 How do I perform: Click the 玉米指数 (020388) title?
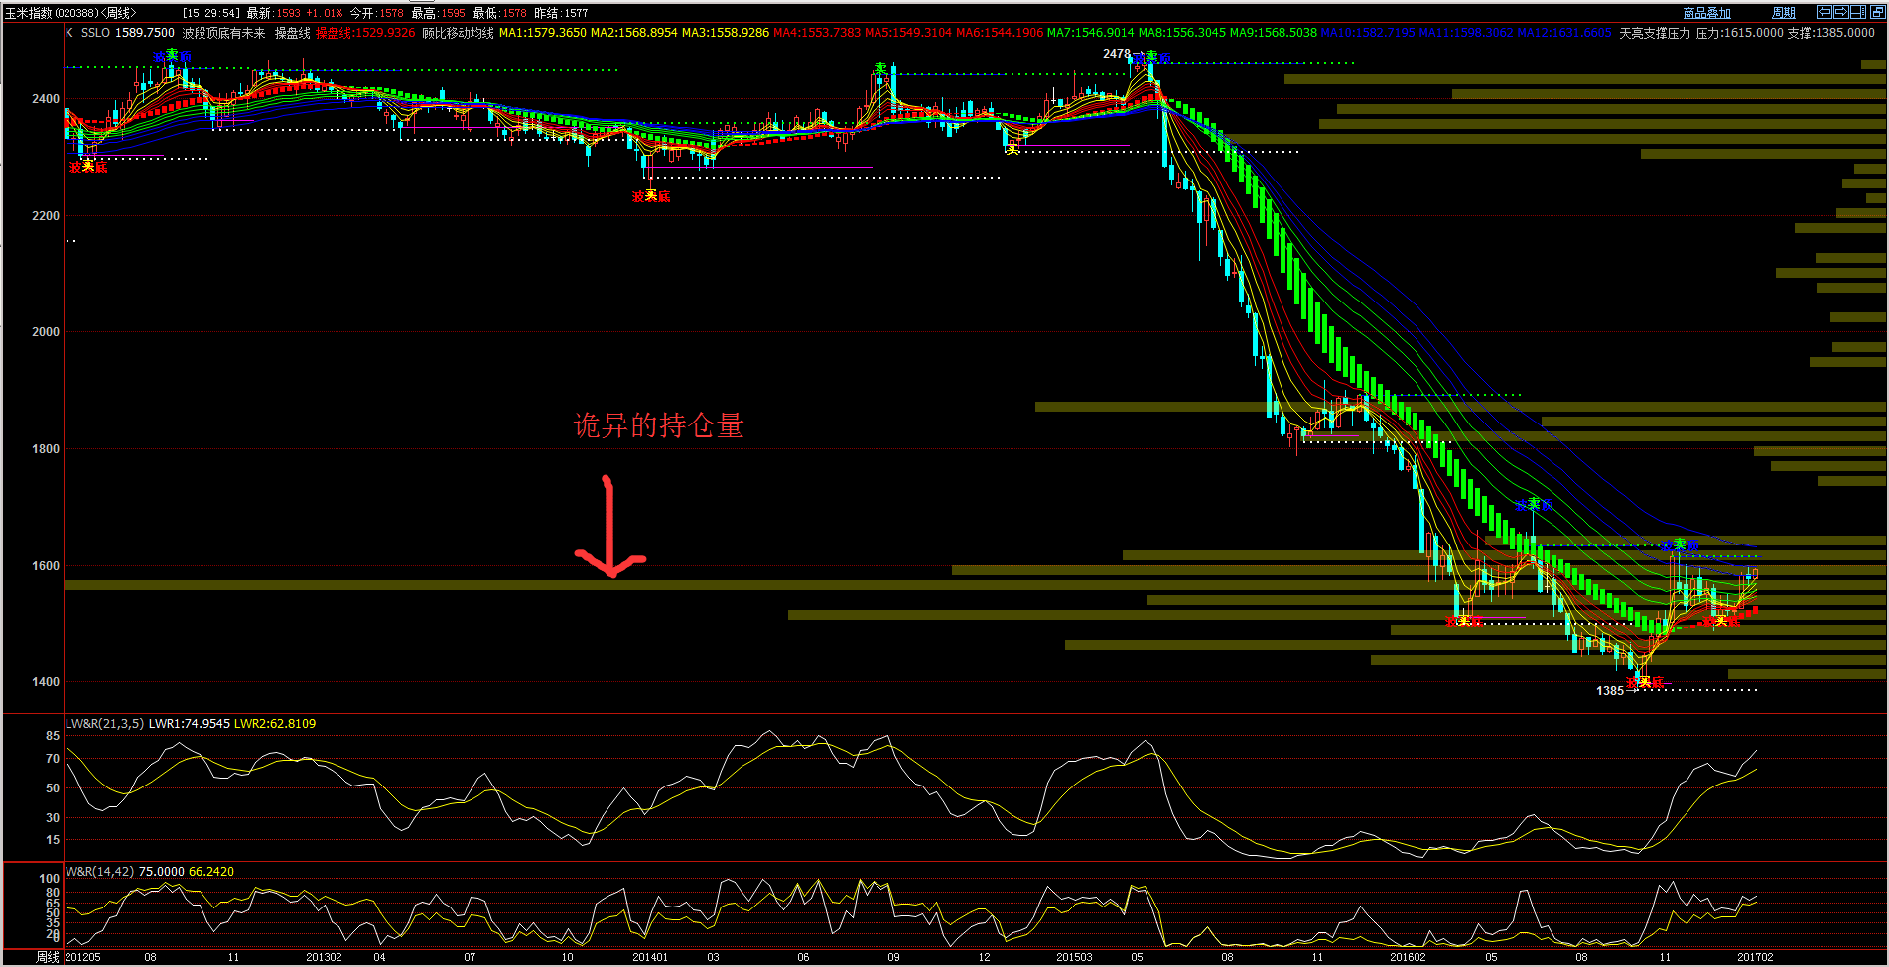pos(51,13)
